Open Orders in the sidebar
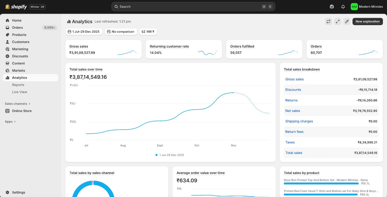The width and height of the screenshot is (387, 197). (30, 28)
